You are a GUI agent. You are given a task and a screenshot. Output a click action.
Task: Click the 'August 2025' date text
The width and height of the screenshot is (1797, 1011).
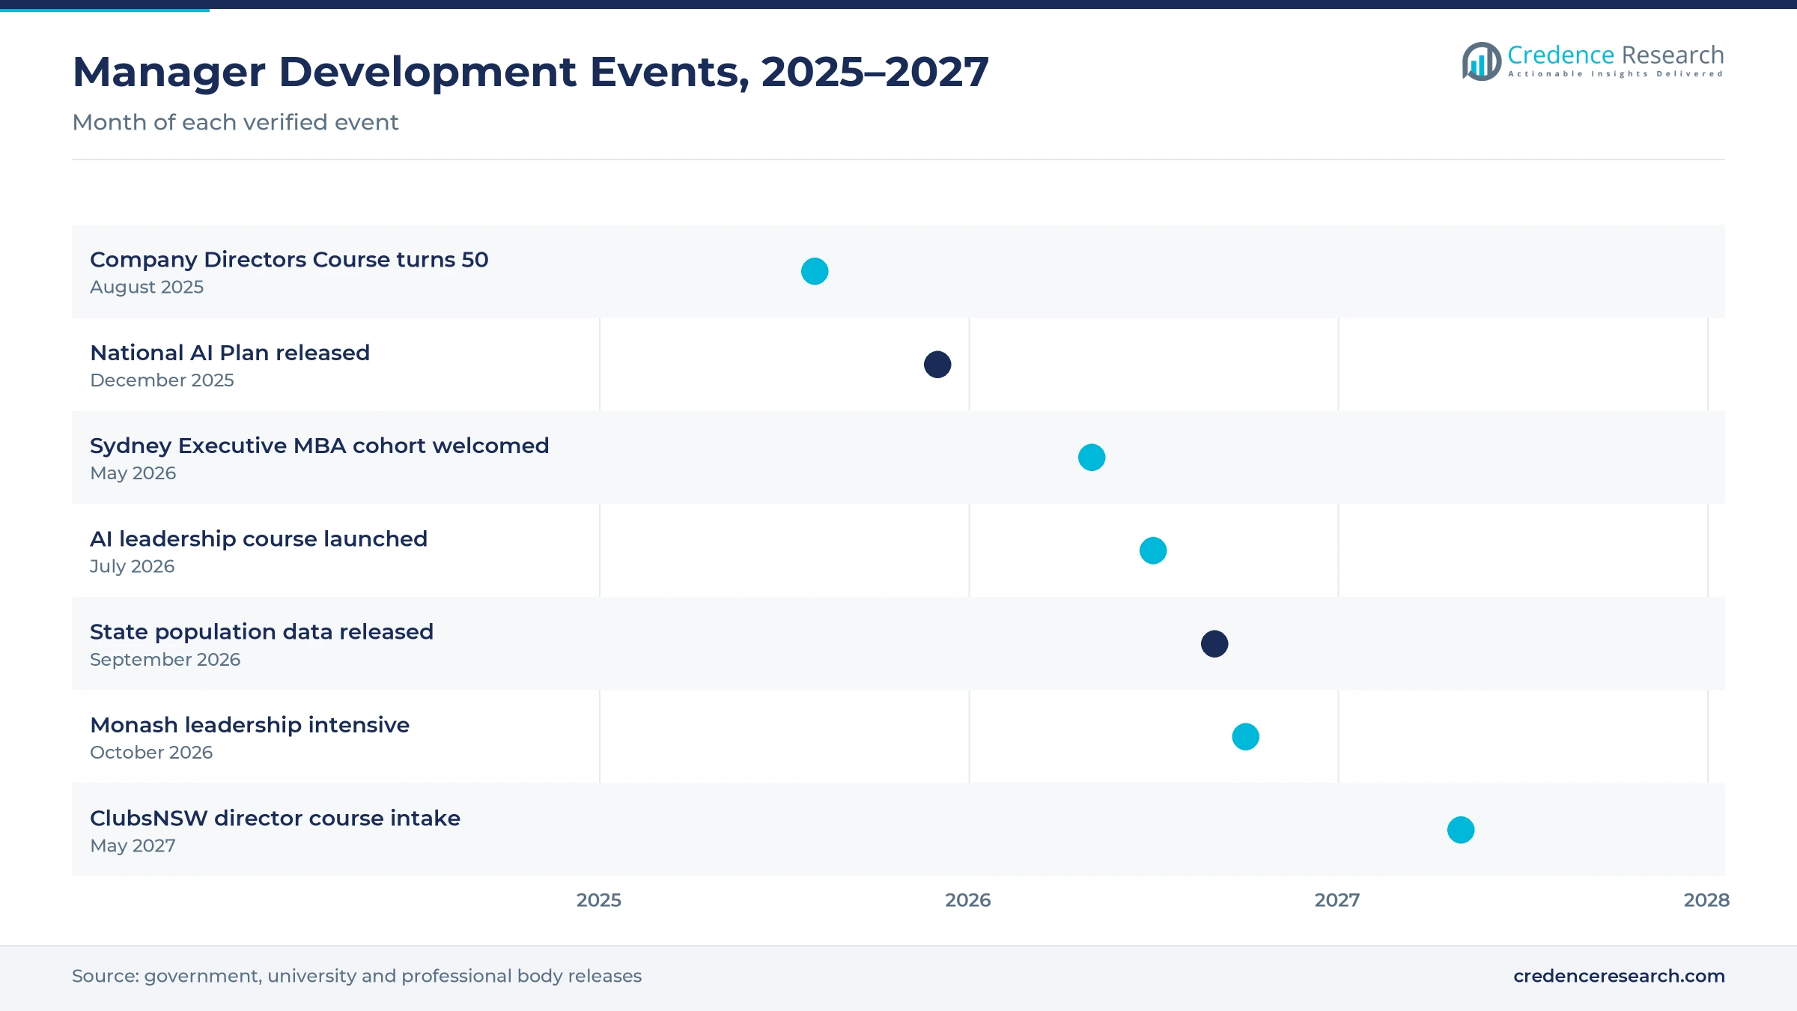(x=147, y=287)
